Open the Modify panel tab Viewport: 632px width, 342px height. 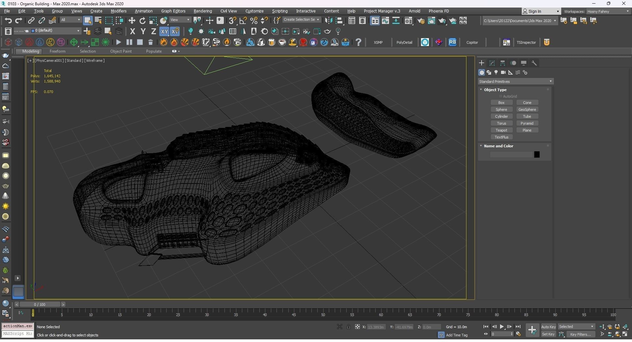492,63
